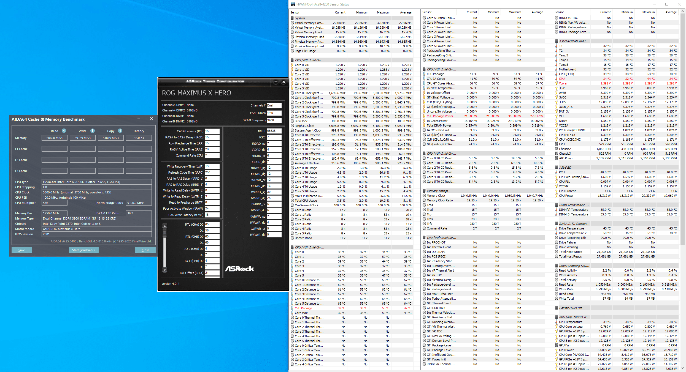Viewport: 686px width, 372px height.
Task: Click the Refresh Cycle Time (tRFC) field
Action: (212, 173)
